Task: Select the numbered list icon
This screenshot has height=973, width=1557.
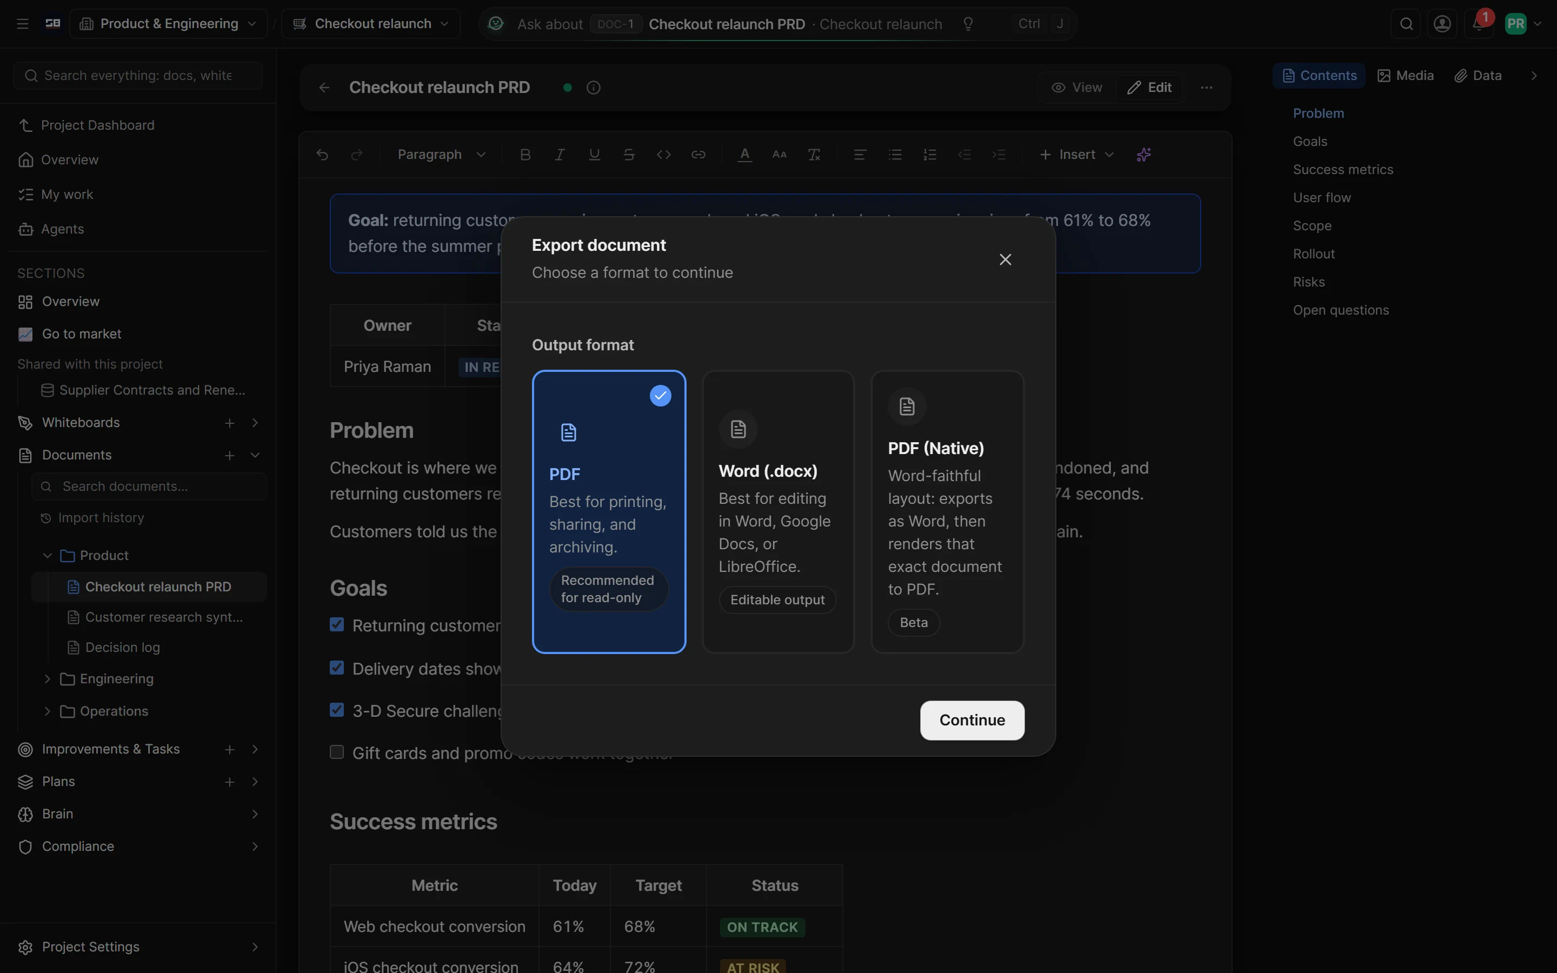Action: (930, 155)
